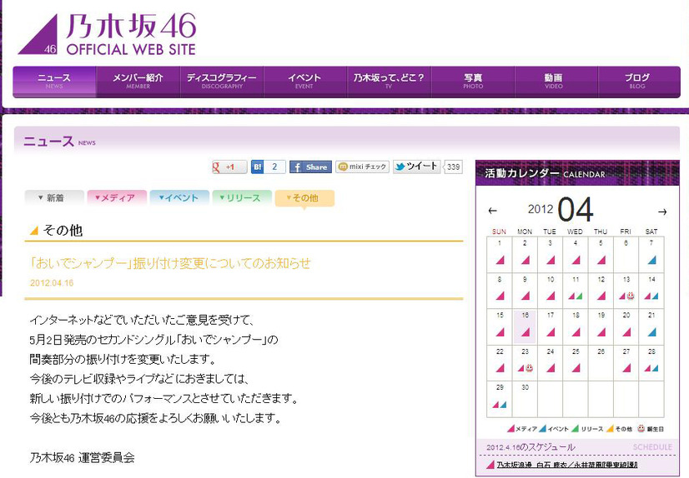The image size is (689, 478).
Task: Click media marker on April 27
Action: click(627, 368)
